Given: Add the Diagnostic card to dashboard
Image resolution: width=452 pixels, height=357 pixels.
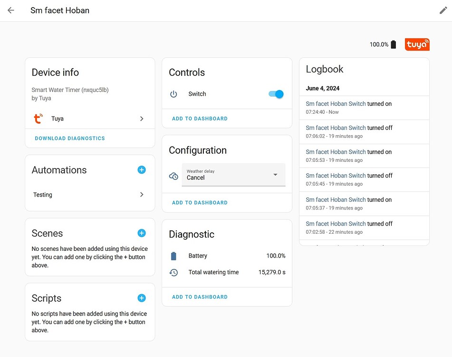Looking at the screenshot, I should 200,297.
